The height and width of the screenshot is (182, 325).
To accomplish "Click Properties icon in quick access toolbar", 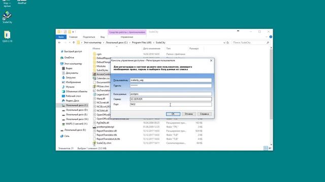I will coord(65,32).
